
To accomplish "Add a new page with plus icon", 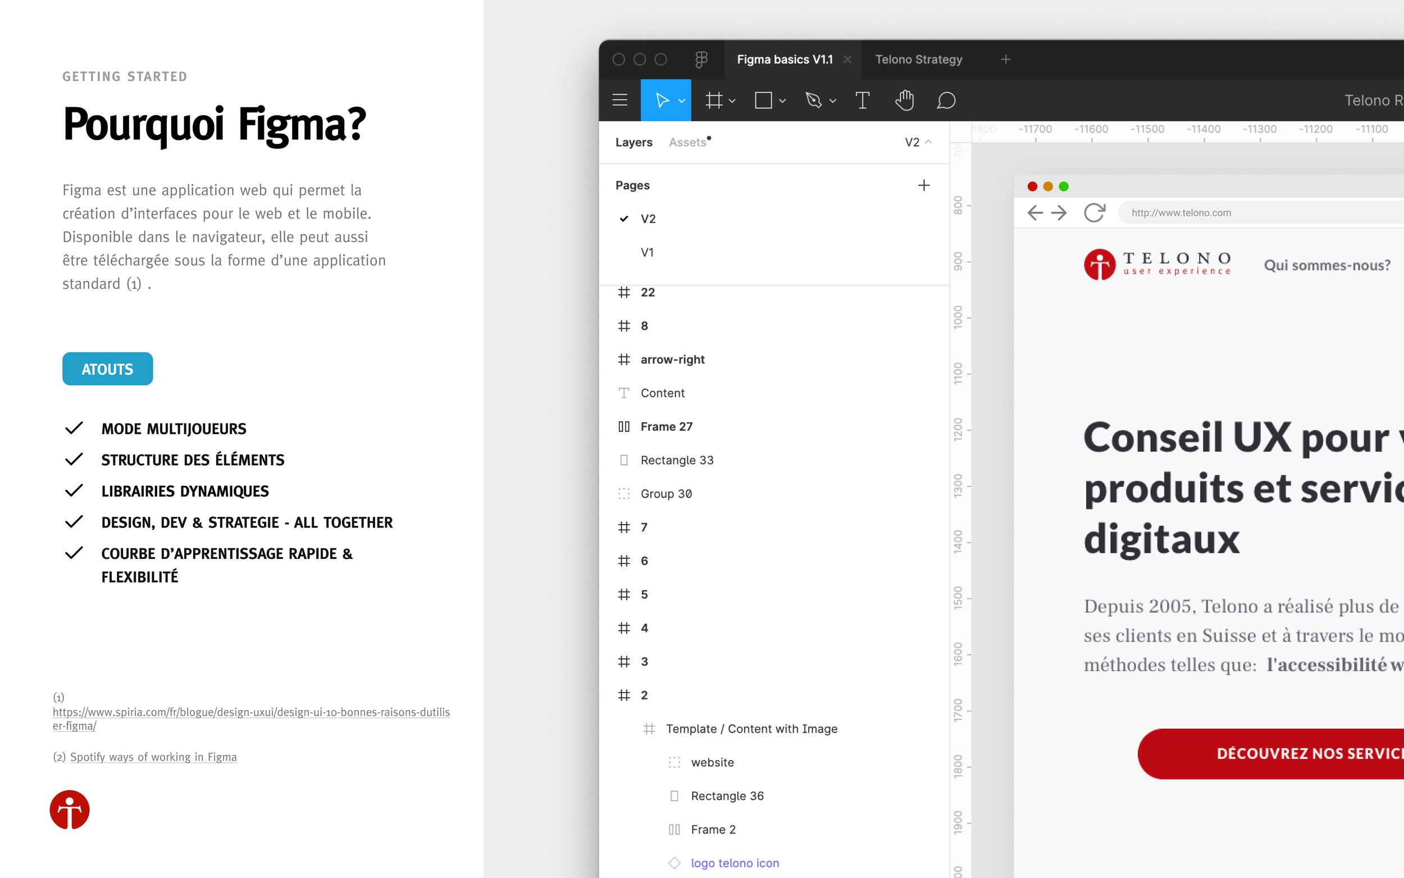I will tap(923, 185).
